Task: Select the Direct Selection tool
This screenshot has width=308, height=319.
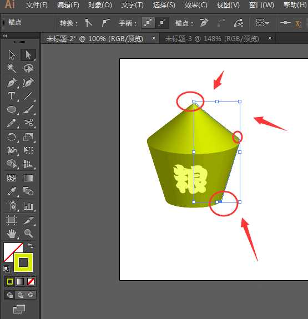Action: point(28,54)
